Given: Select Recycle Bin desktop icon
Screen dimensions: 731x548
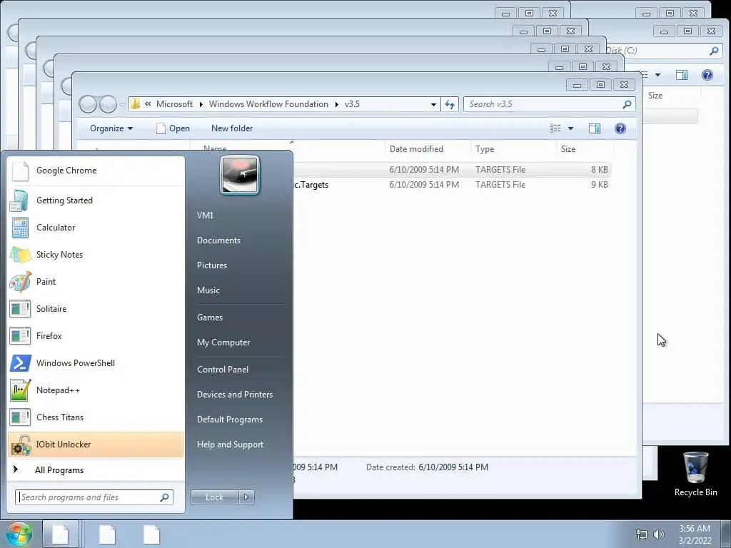Looking at the screenshot, I should 695,474.
